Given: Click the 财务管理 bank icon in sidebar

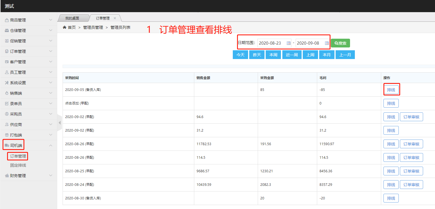Looking at the screenshot, I should [x=7, y=176].
